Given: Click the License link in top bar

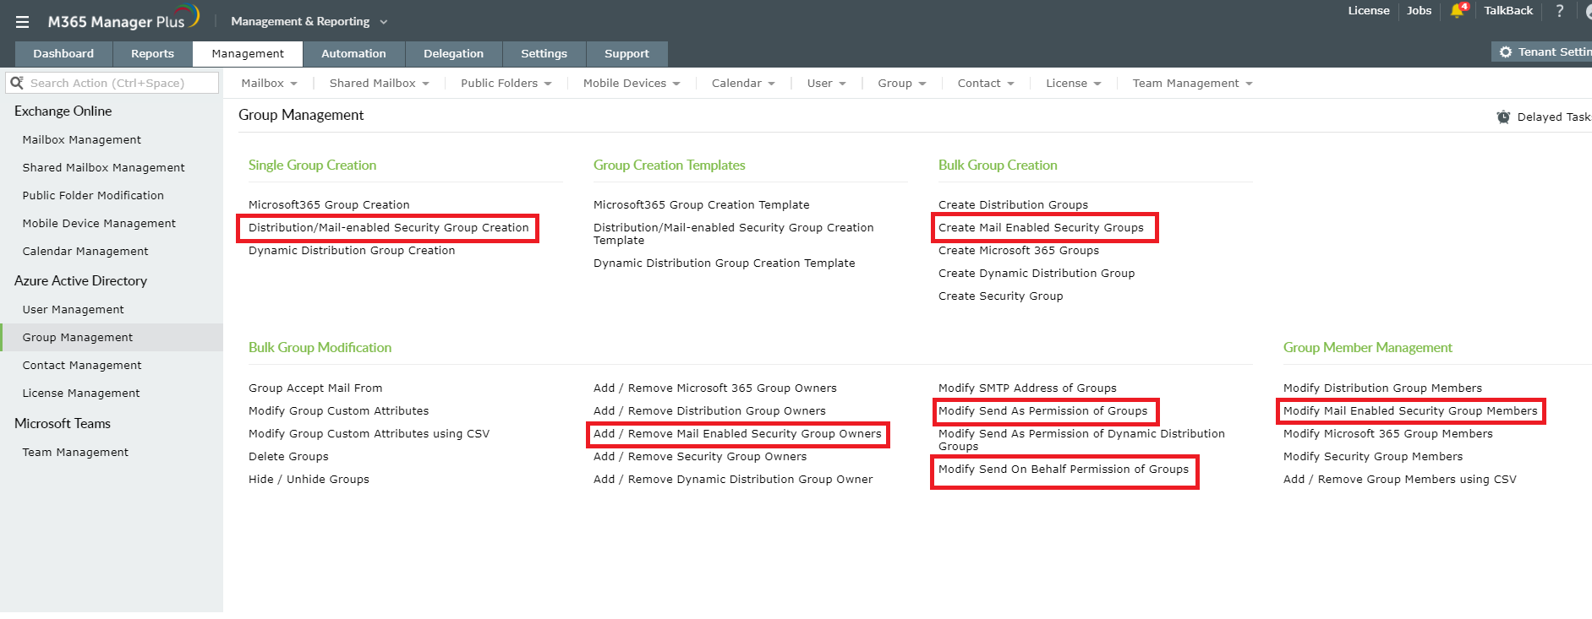Looking at the screenshot, I should [1369, 10].
